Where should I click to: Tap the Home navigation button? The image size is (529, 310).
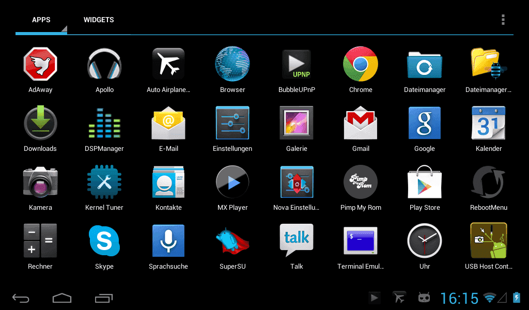click(x=62, y=298)
